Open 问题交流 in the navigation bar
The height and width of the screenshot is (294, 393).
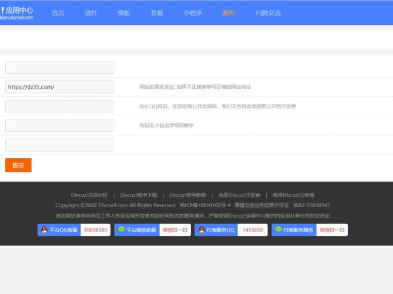click(x=268, y=13)
